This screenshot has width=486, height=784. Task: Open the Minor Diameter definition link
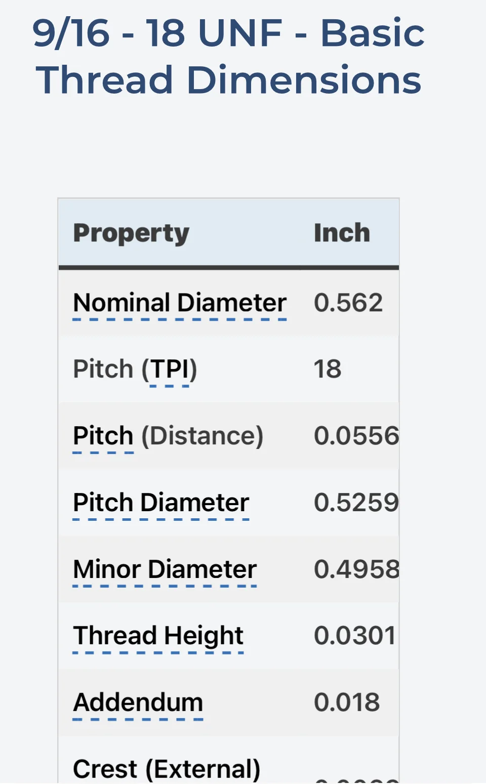165,569
